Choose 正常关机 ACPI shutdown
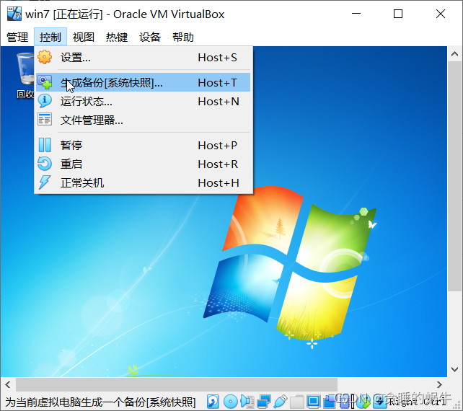 (x=144, y=182)
